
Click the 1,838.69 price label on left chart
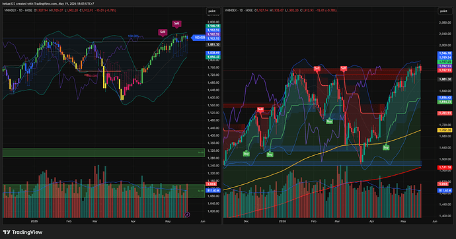tap(213, 53)
